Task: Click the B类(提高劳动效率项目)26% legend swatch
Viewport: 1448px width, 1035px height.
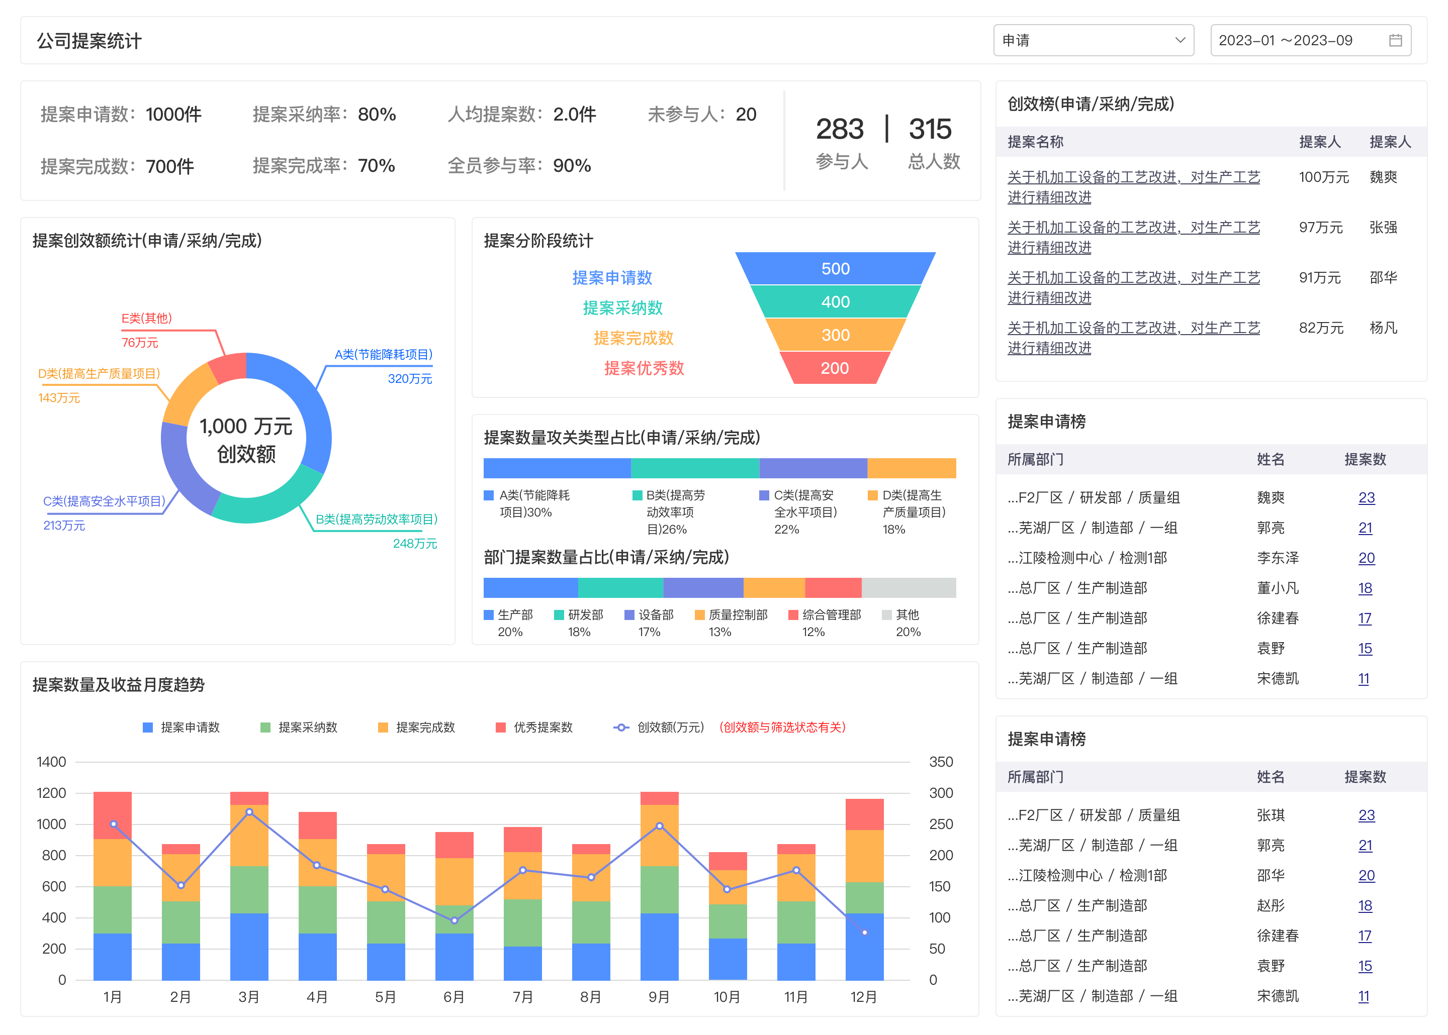Action: click(x=637, y=495)
